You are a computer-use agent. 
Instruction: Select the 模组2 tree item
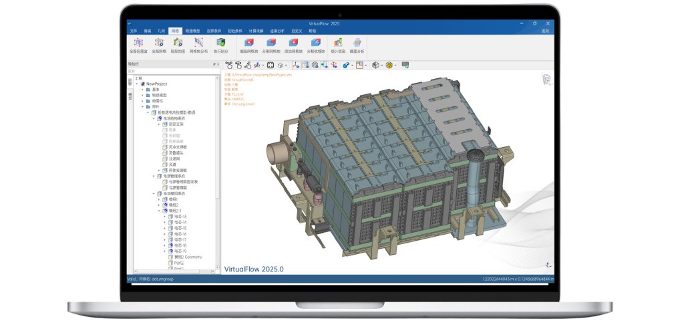coord(174,205)
